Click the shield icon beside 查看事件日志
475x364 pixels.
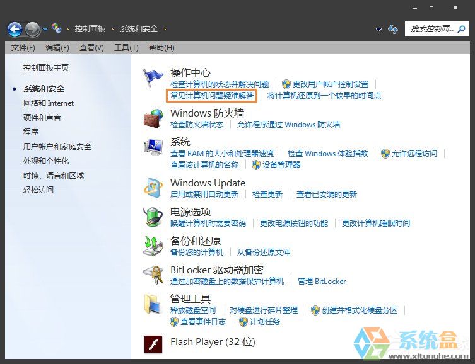tap(174, 322)
